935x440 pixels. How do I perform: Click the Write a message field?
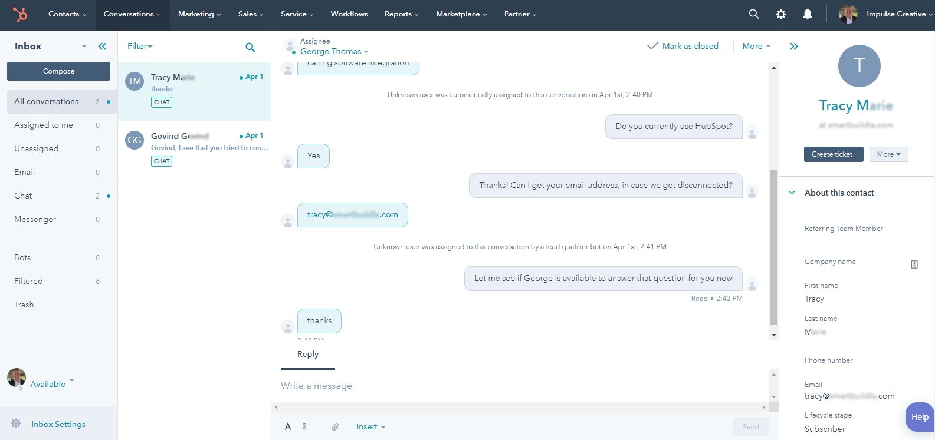[519, 386]
